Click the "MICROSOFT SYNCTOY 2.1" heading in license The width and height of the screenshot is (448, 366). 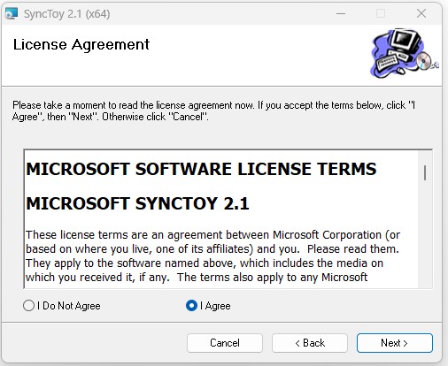click(x=137, y=203)
